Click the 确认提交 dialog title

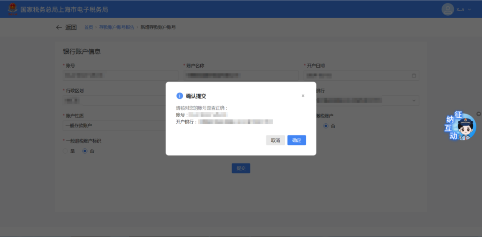[x=196, y=96]
